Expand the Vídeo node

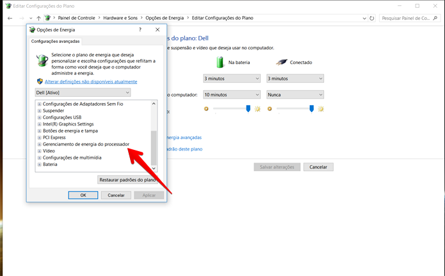pyautogui.click(x=40, y=151)
